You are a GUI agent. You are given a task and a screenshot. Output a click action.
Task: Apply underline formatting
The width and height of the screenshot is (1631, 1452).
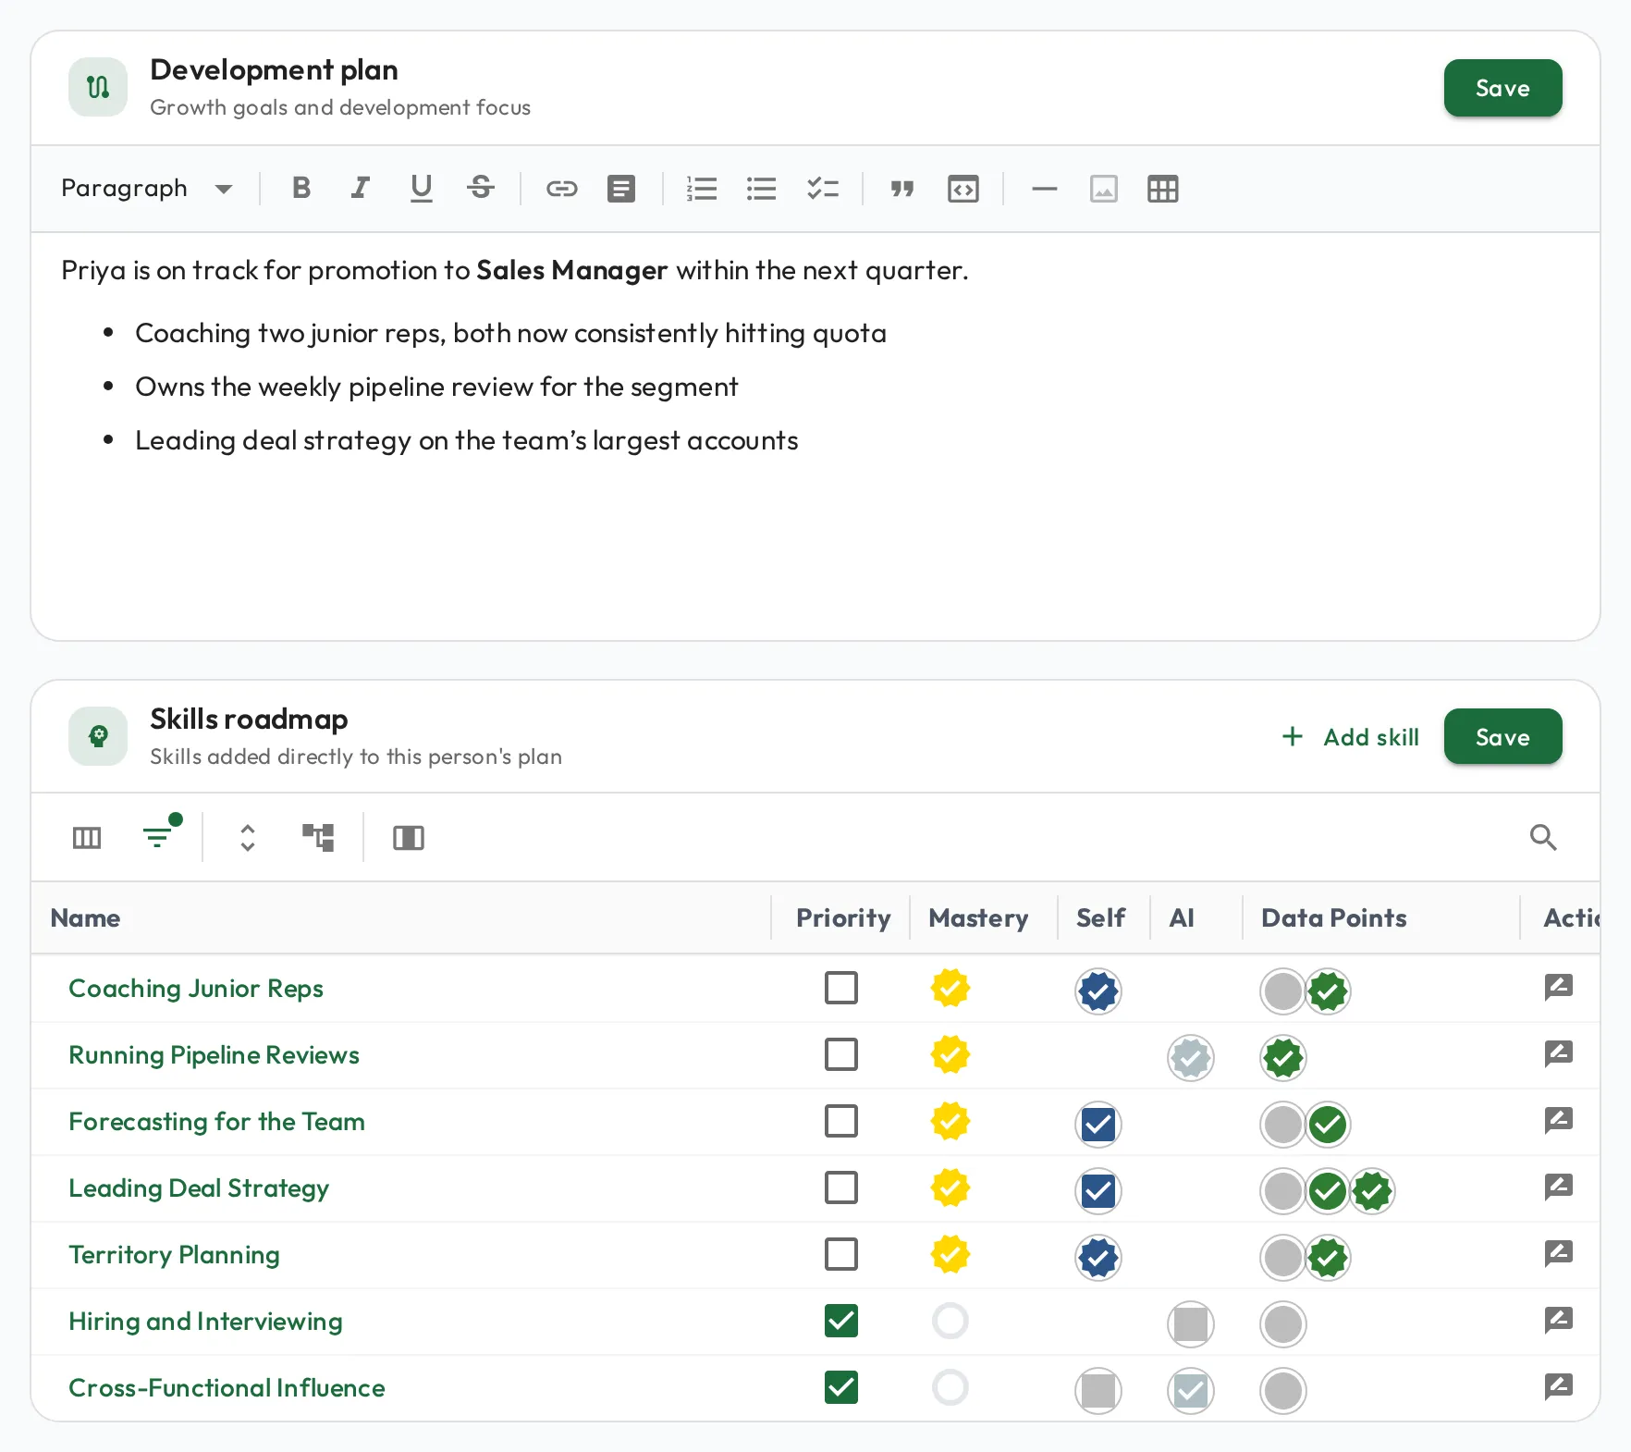point(422,189)
